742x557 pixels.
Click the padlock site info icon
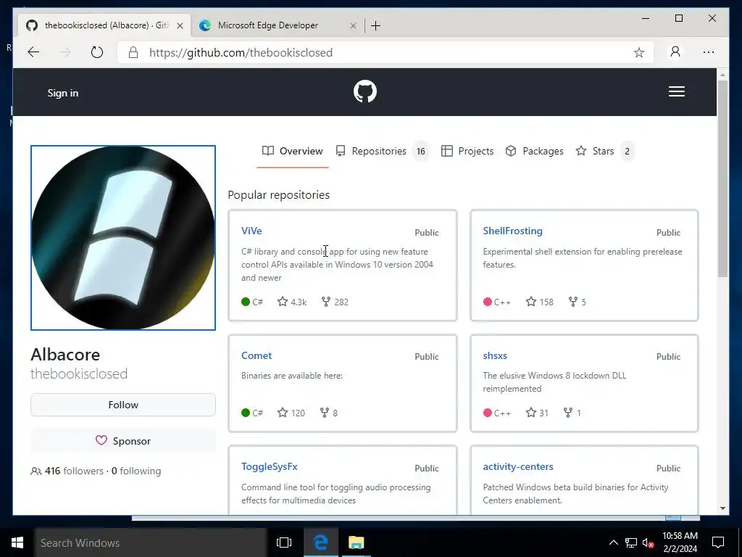click(x=133, y=52)
